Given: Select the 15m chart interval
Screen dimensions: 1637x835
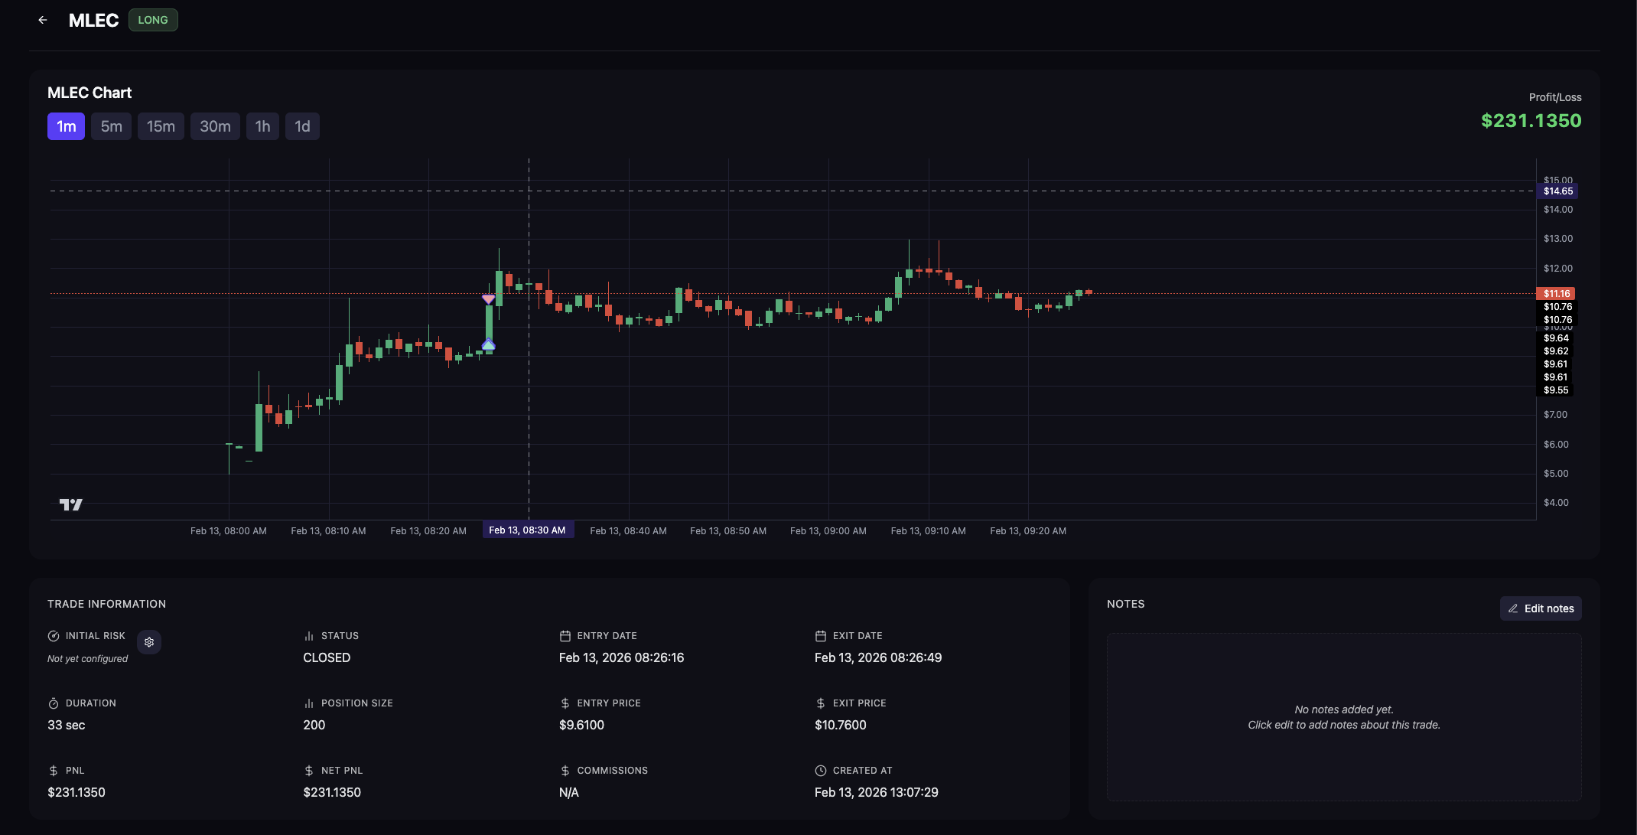Looking at the screenshot, I should click(161, 126).
